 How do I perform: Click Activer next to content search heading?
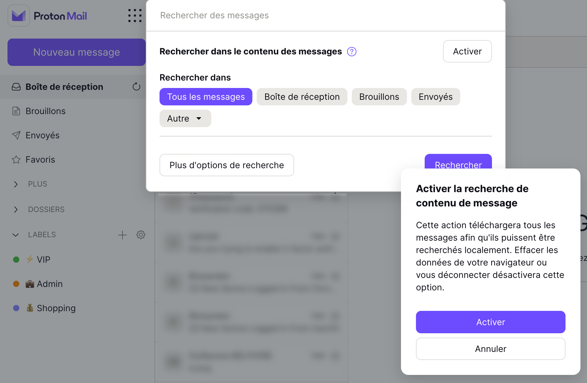coord(467,51)
